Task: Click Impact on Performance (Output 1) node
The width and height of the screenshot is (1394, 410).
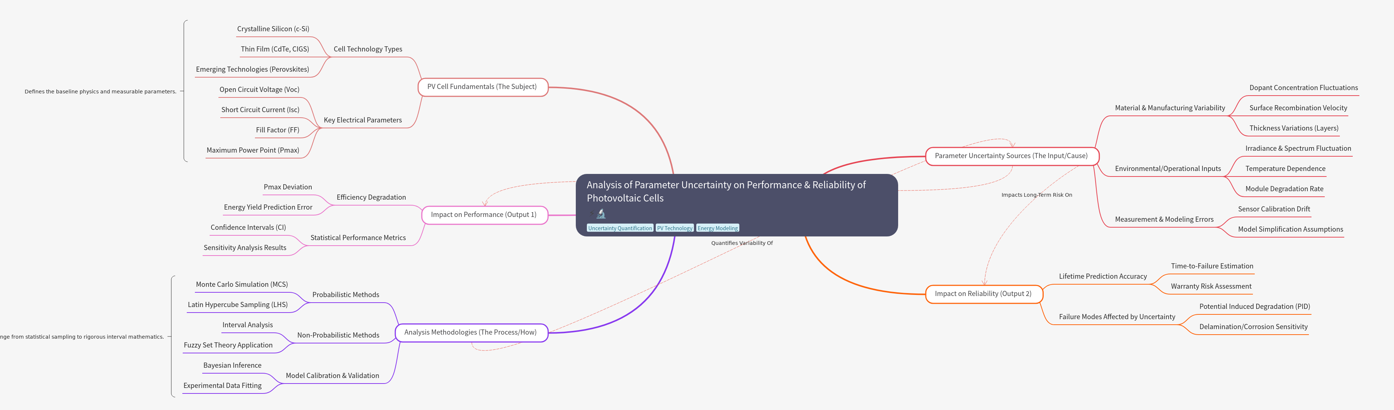Action: point(483,215)
